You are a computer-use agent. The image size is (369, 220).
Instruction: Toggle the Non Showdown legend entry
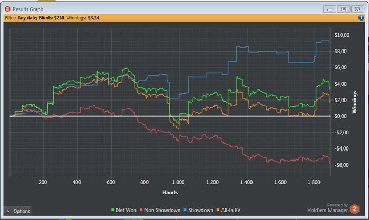[160, 210]
